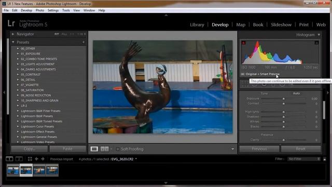The height and width of the screenshot is (187, 332).
Task: Switch to the Map module
Action: coord(241,24)
